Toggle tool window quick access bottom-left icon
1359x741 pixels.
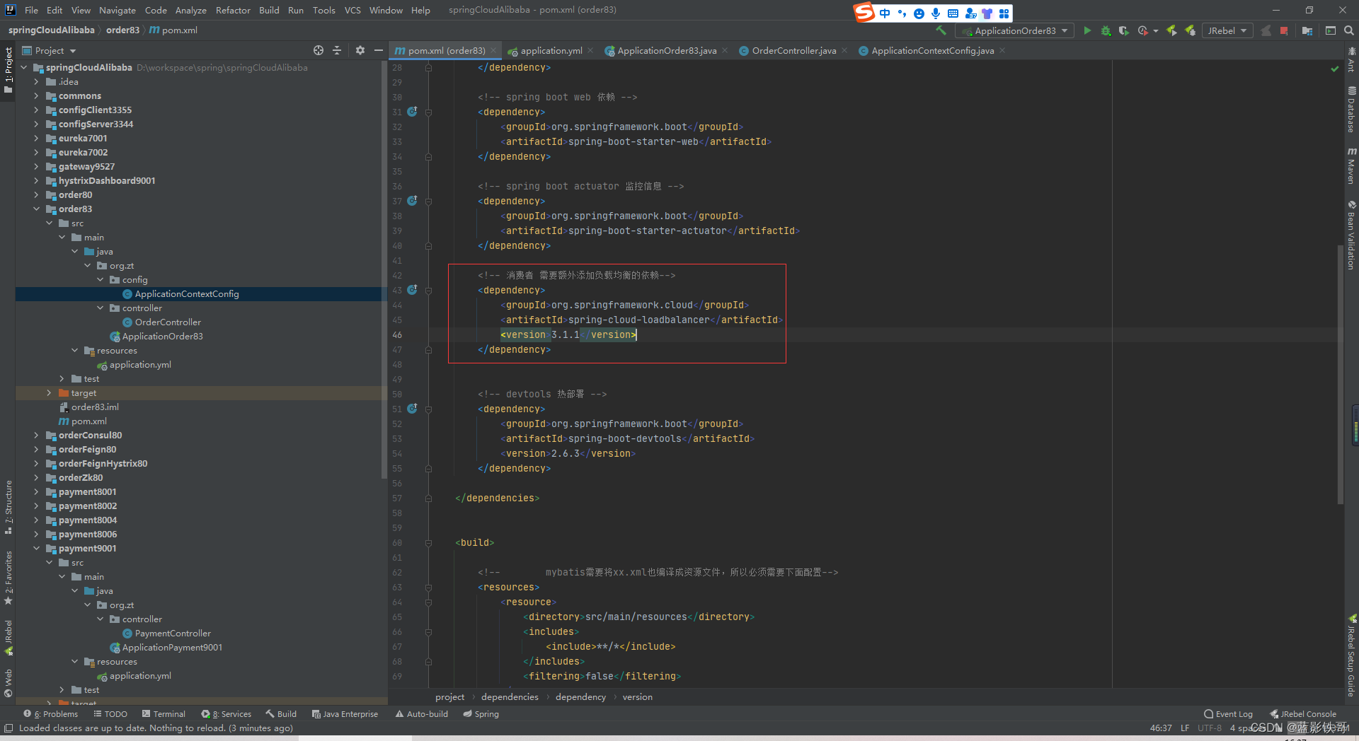coord(8,728)
